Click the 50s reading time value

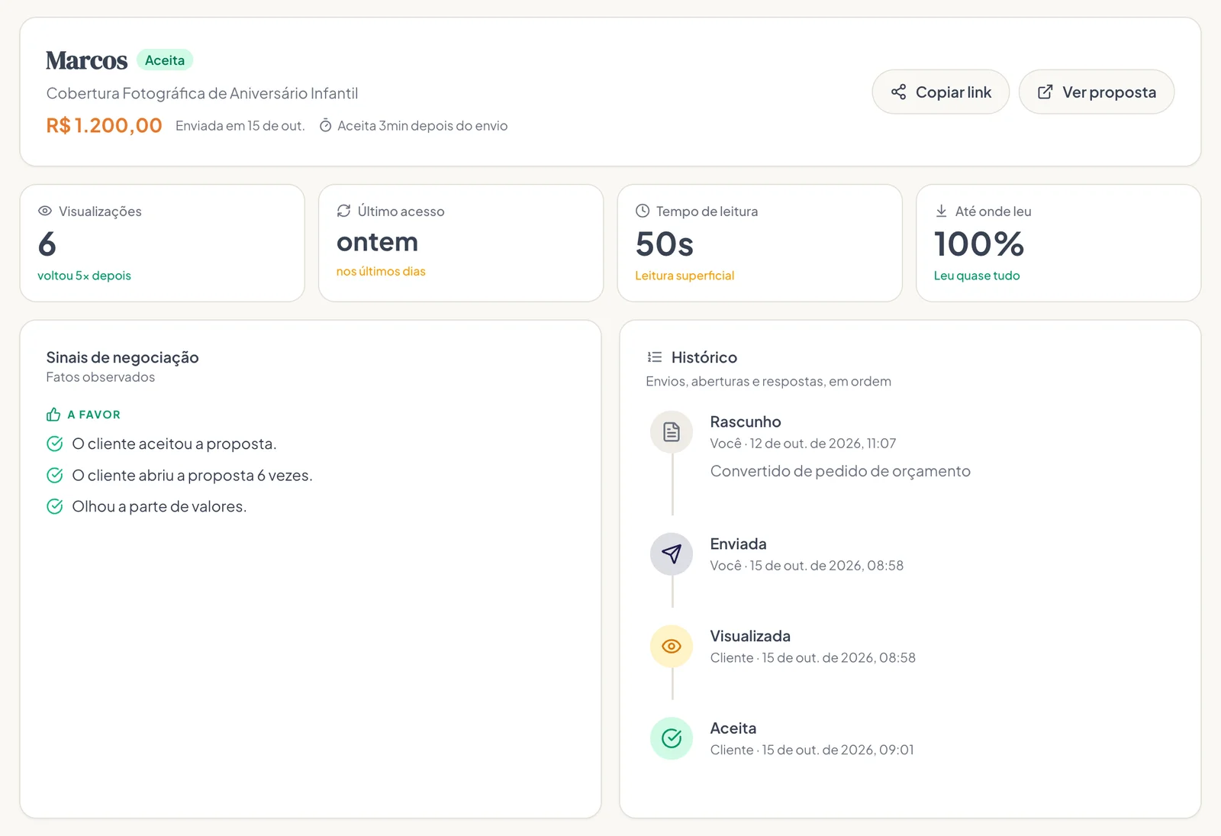pyautogui.click(x=665, y=244)
